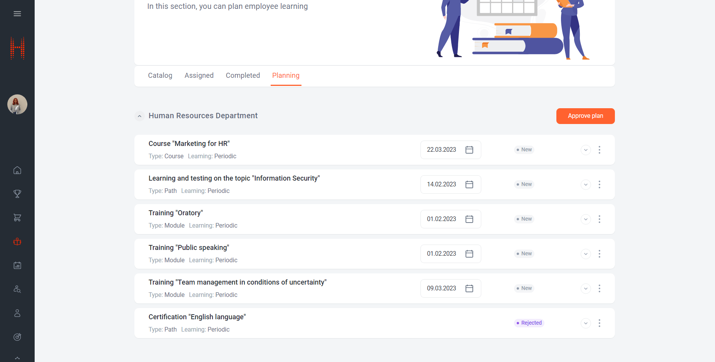Image resolution: width=715 pixels, height=362 pixels.
Task: Click the user profile avatar
Action: tap(17, 104)
